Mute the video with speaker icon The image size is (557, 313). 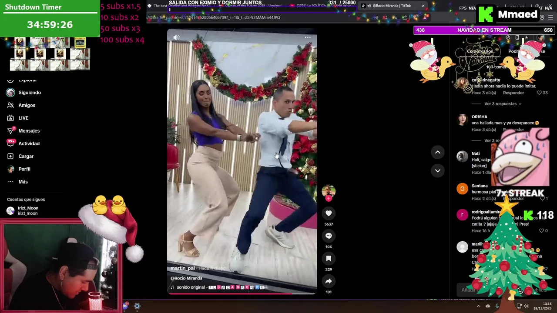[176, 37]
